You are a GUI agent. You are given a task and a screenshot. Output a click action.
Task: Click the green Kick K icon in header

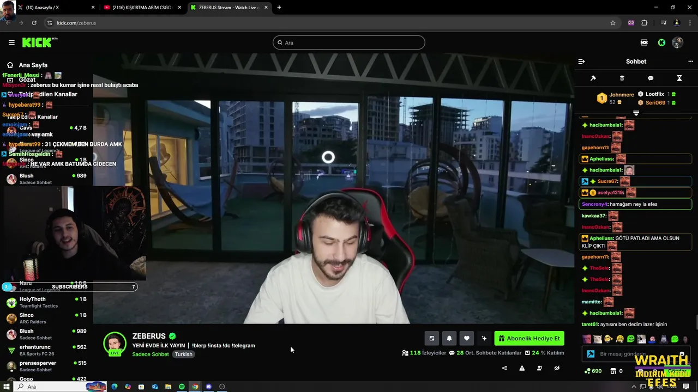click(x=661, y=42)
